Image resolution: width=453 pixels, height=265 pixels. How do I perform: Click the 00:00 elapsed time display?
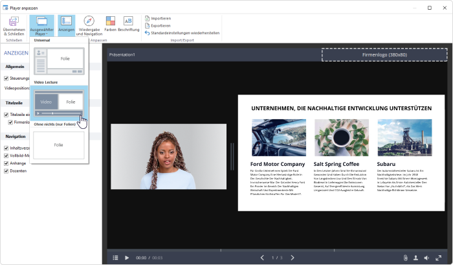141,258
